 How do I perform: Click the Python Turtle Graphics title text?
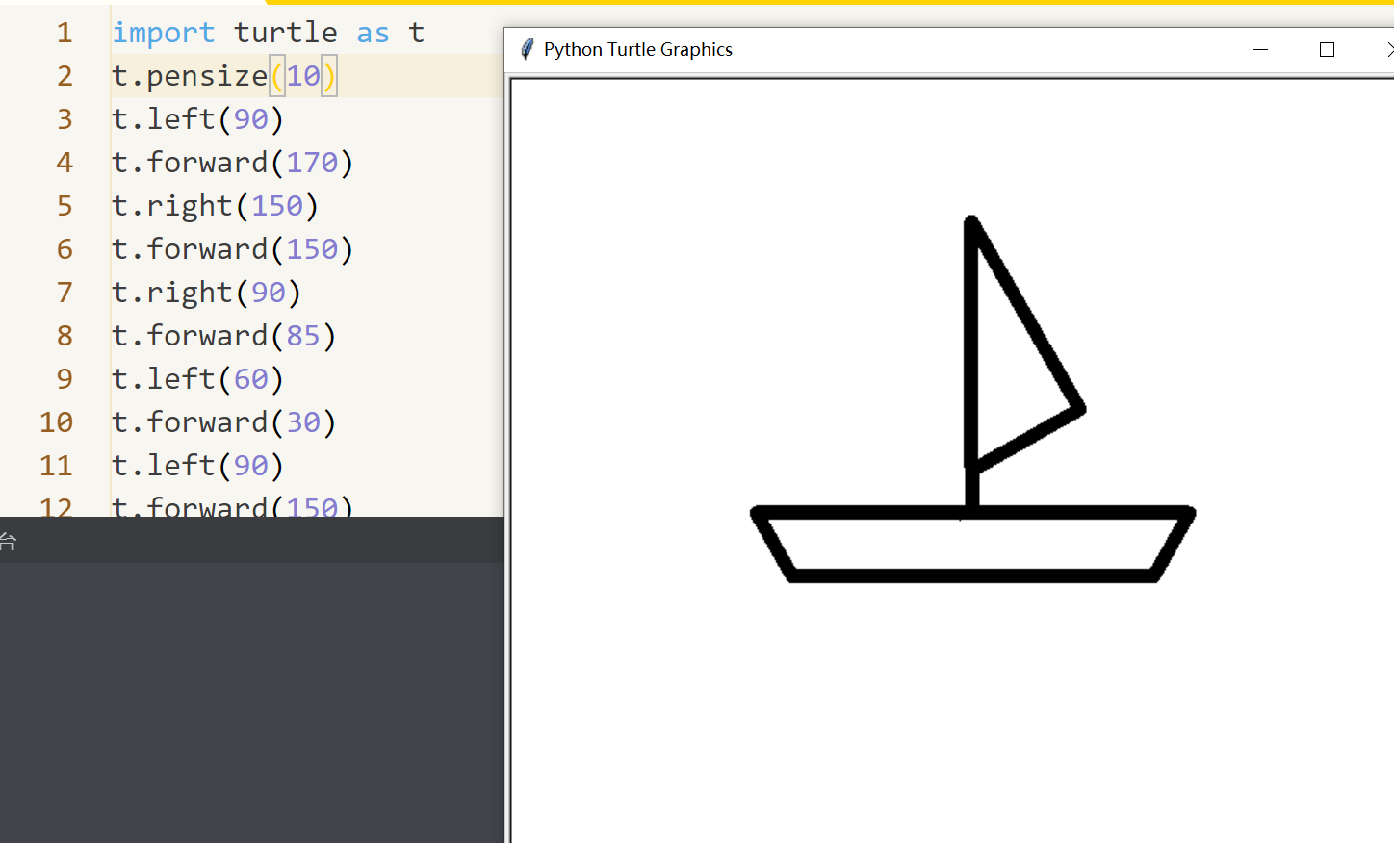[x=637, y=49]
